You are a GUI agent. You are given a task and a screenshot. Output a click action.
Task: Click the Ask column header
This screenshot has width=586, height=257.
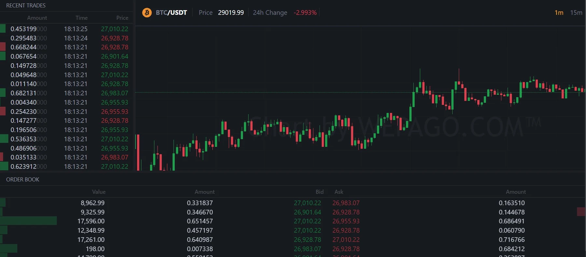339,192
